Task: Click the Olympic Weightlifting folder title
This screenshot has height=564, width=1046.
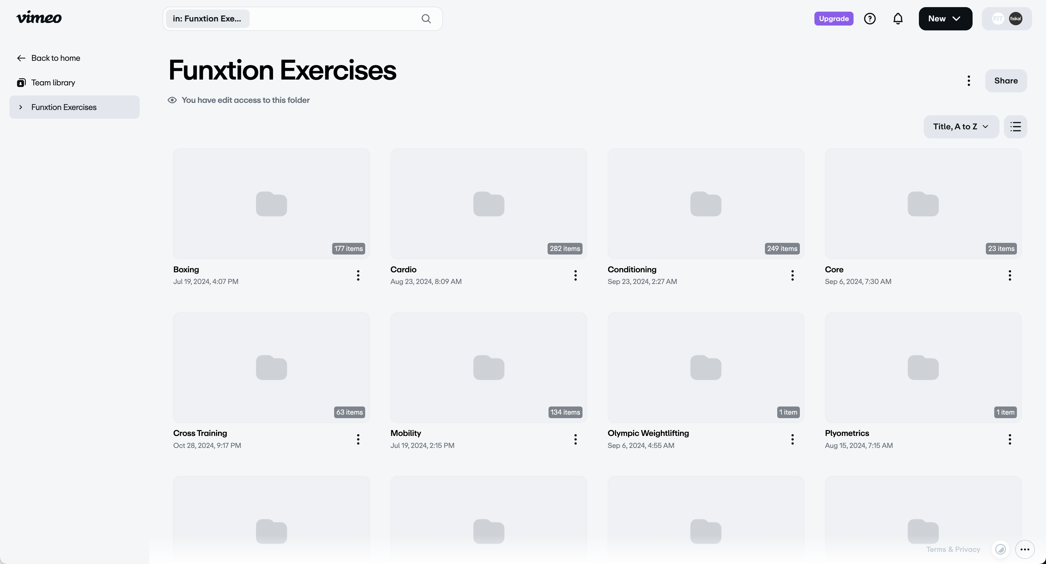Action: (648, 433)
